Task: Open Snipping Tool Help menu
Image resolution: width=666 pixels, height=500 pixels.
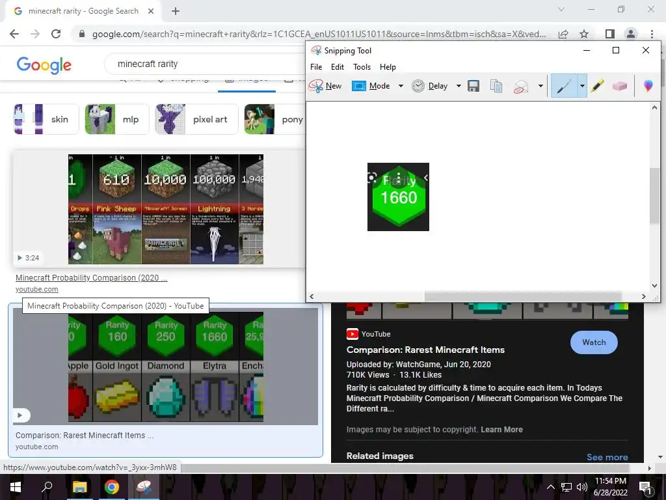Action: [388, 67]
